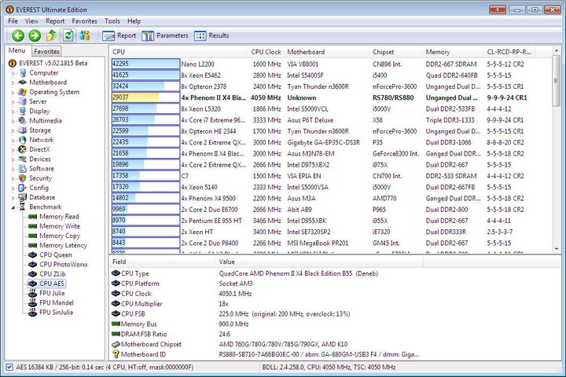Select the FPU Mandel benchmark icon
The width and height of the screenshot is (566, 377).
point(32,302)
